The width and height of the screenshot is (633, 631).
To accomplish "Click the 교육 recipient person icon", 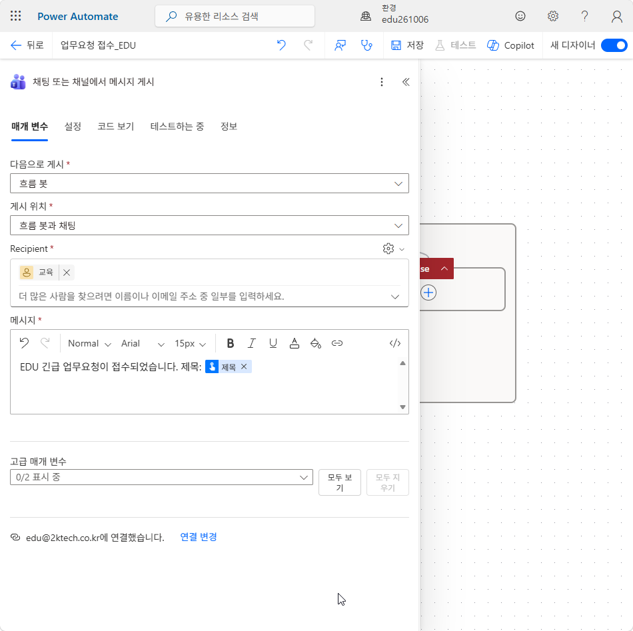I will 27,273.
